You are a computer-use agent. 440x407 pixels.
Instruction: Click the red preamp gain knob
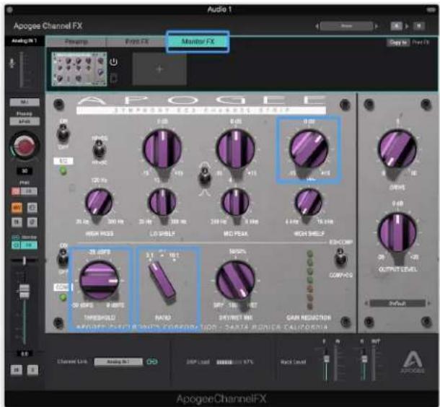[x=25, y=145]
